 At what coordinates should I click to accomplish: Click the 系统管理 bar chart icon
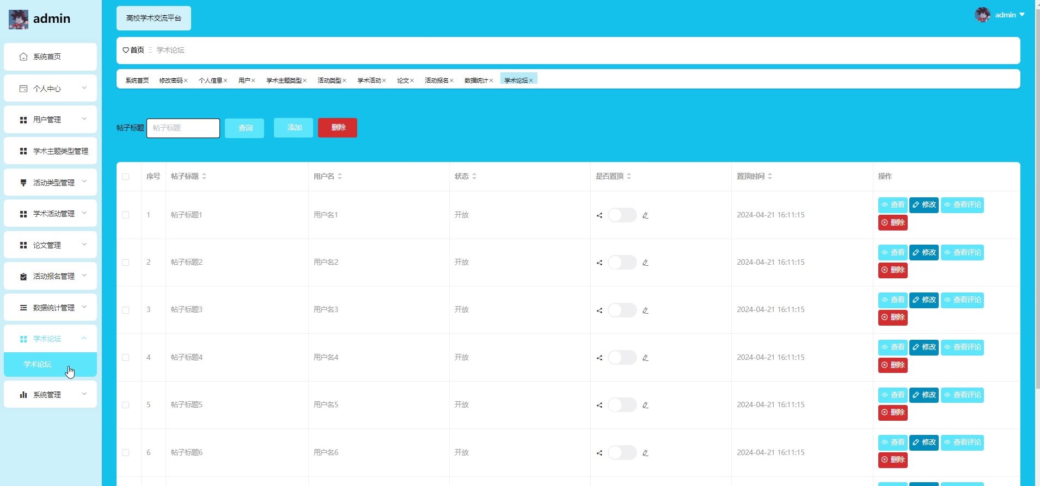[x=23, y=395]
